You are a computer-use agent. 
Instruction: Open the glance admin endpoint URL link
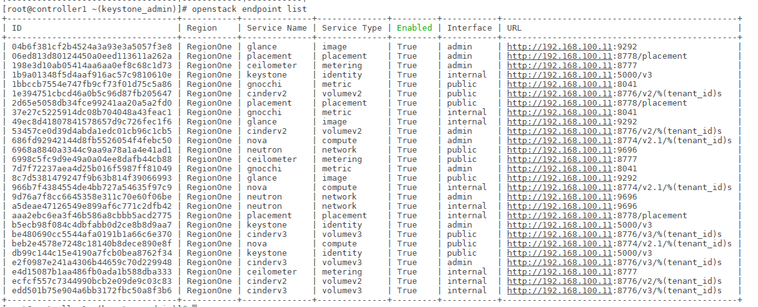coord(559,47)
